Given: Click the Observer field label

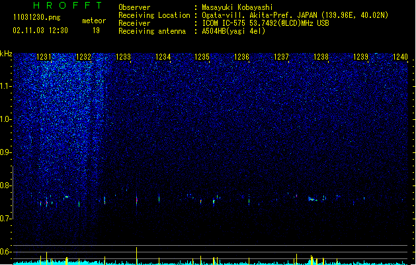Looking at the screenshot, I should (x=134, y=7).
